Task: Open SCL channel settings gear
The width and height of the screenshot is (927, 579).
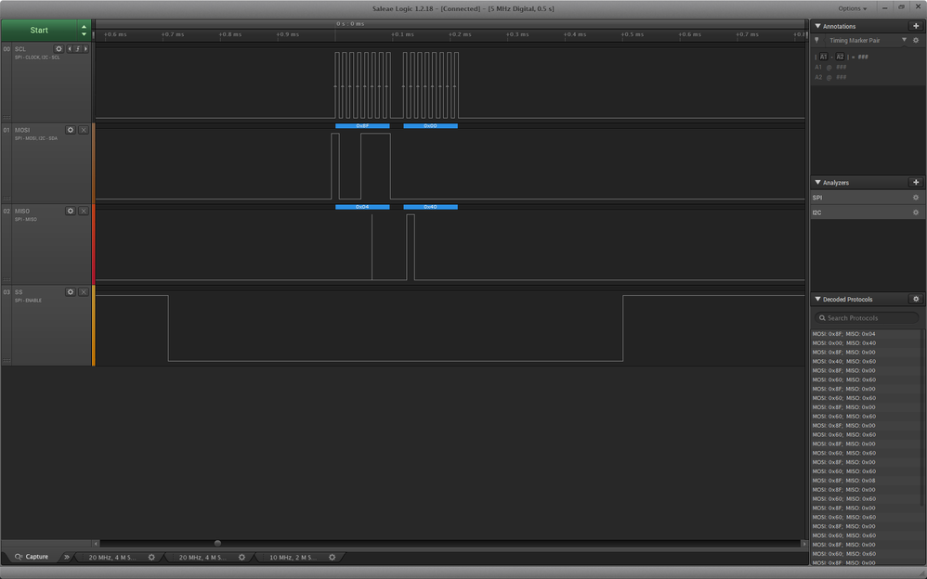Action: (59, 49)
